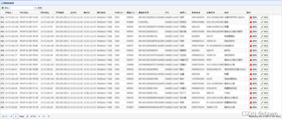Viewport: 282px width, 119px height.
Task: Edit row 567 with 修改
Action: (x=265, y=45)
